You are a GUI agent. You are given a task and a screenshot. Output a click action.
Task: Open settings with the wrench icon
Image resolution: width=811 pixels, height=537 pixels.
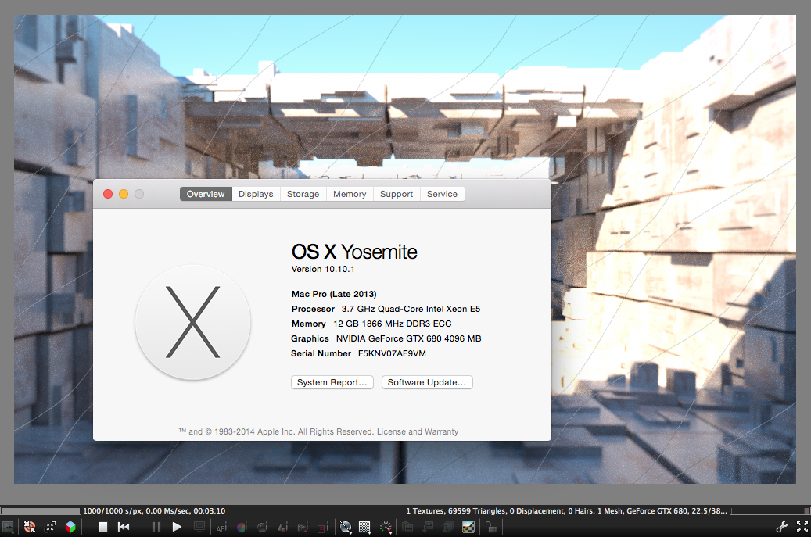click(782, 527)
